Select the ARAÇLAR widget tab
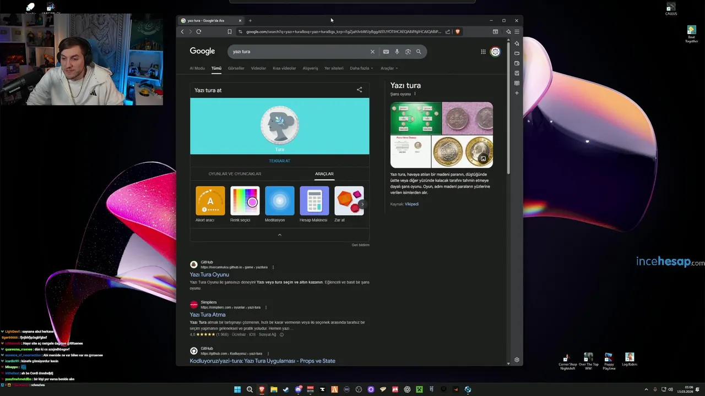Screen dimensions: 705x396 [324, 174]
